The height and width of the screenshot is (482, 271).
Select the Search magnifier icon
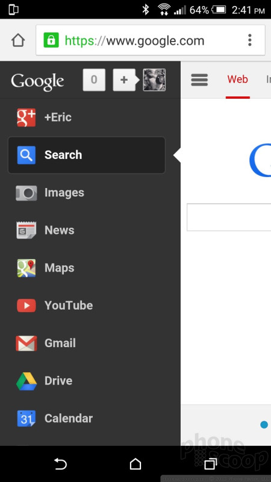pos(26,155)
